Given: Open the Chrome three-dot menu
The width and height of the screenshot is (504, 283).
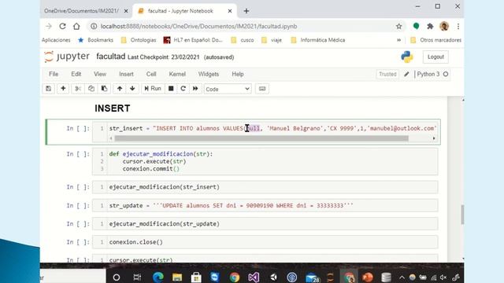Looking at the screenshot, I should pos(458,26).
